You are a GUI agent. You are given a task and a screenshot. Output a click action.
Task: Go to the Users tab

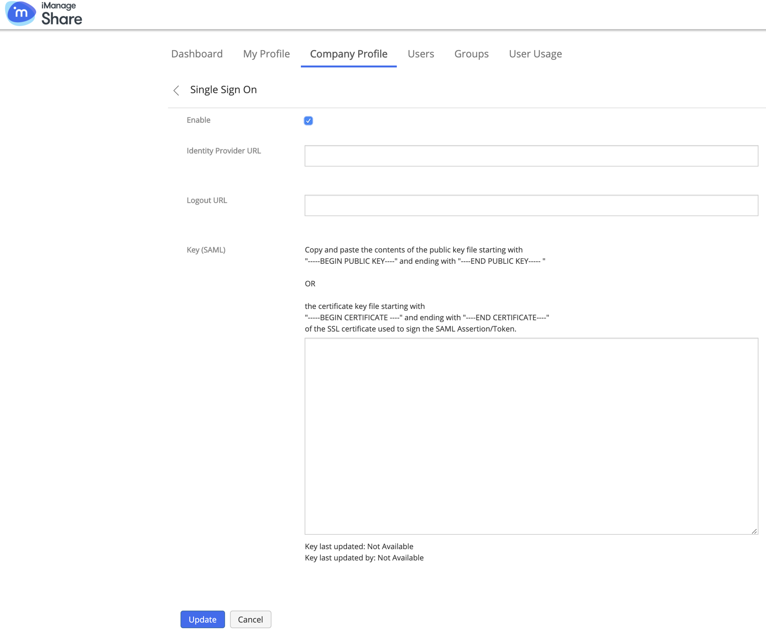[x=421, y=54]
